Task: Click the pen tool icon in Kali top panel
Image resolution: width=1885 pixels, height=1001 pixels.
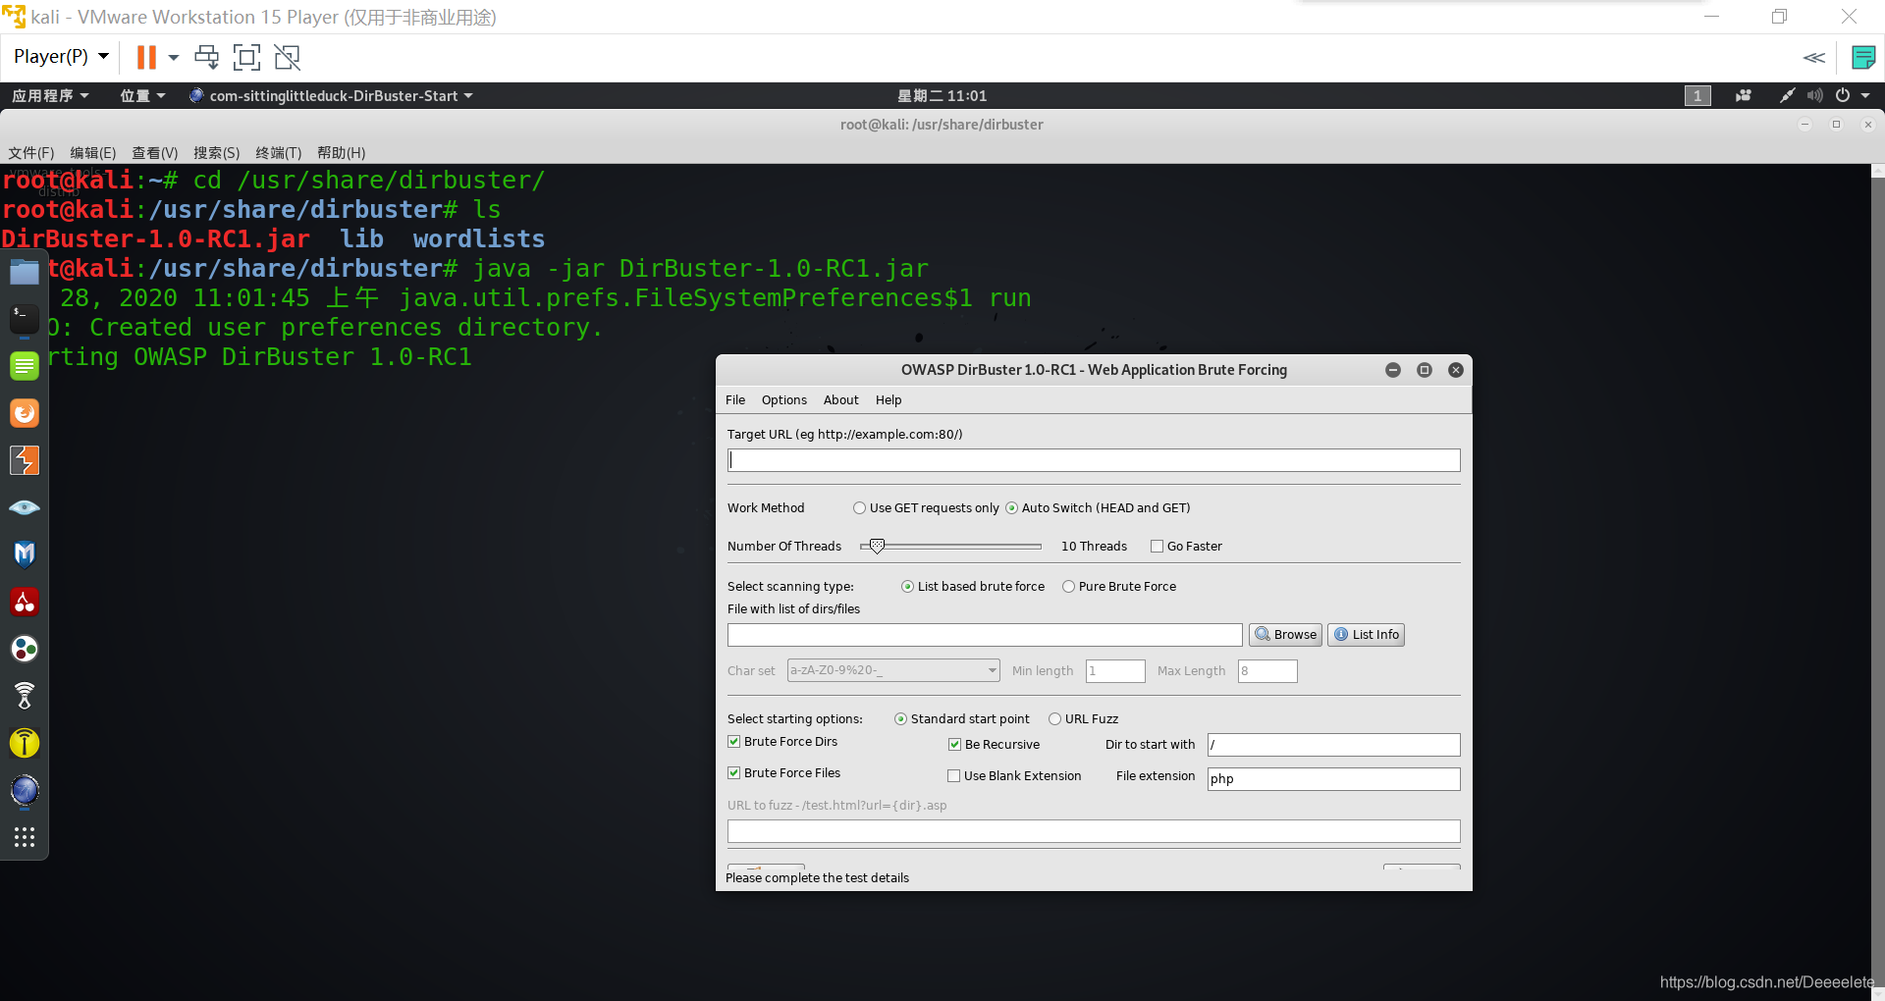Action: point(1787,95)
